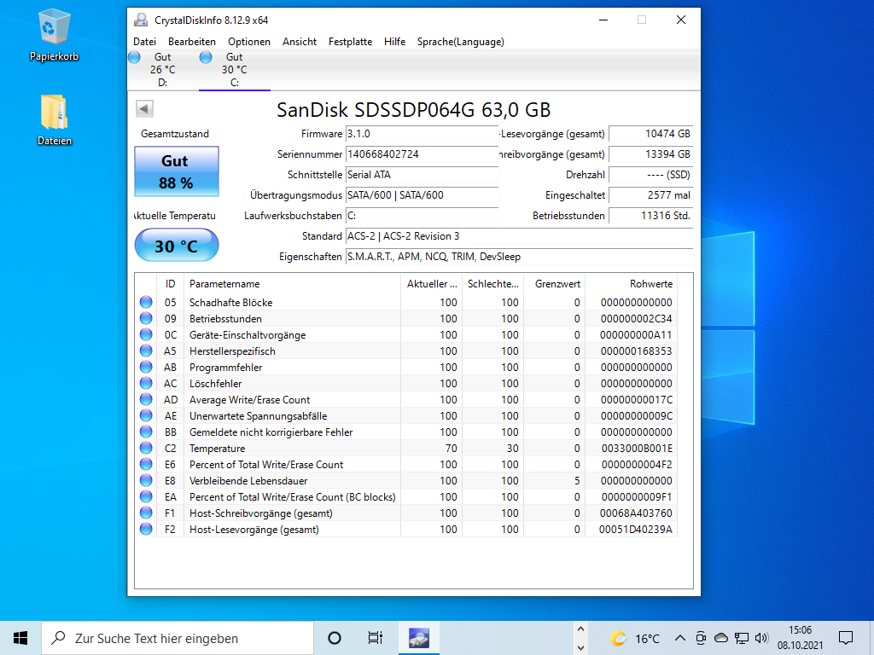This screenshot has height=655, width=874.
Task: Click the taskbar search box
Action: tap(178, 638)
